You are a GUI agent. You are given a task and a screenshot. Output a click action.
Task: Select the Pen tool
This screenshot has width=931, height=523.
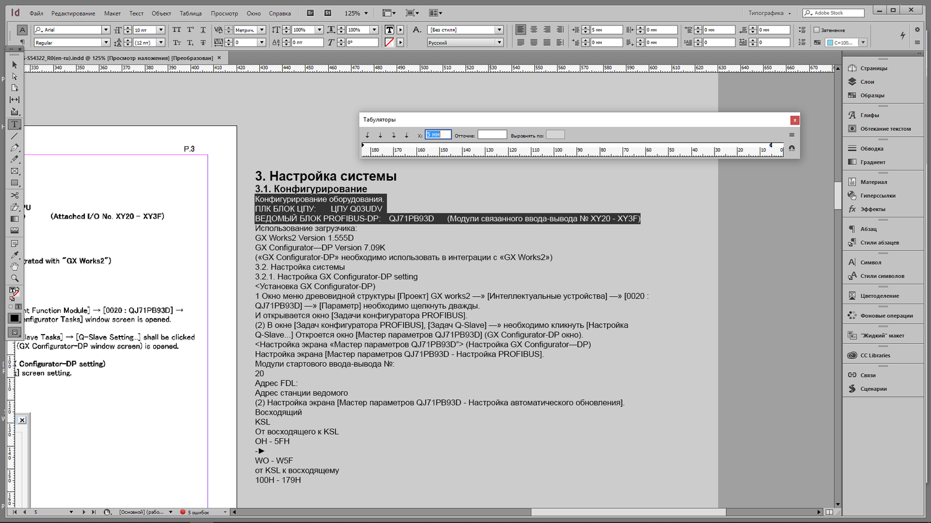point(14,148)
